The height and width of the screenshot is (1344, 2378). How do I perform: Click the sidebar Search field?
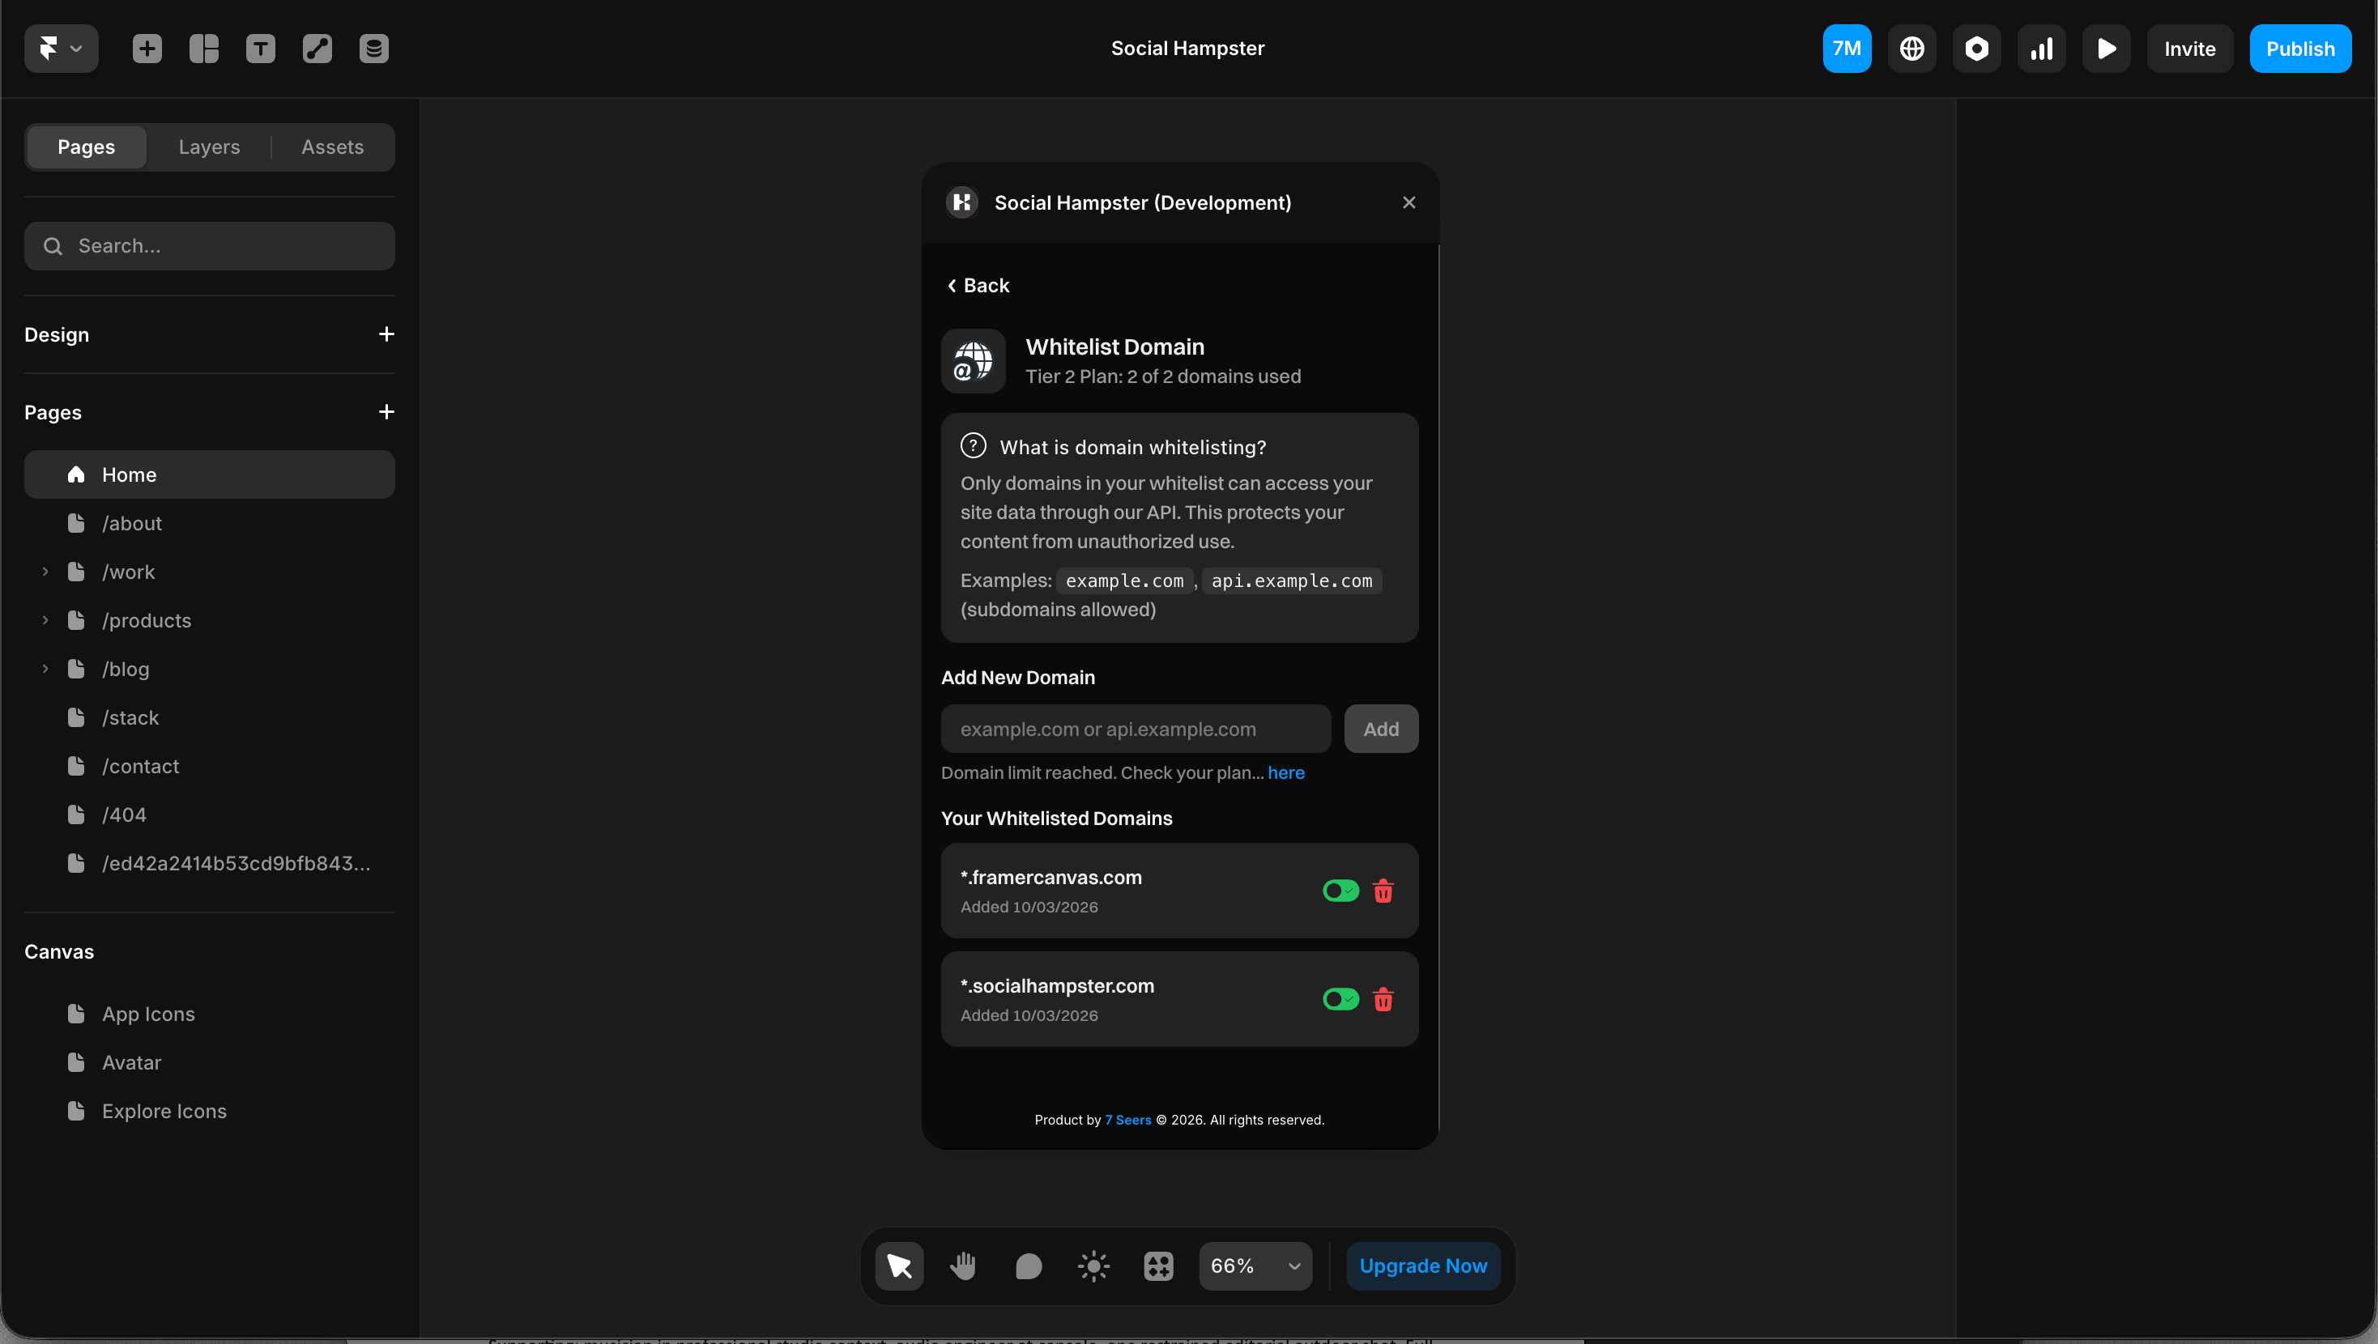(210, 245)
